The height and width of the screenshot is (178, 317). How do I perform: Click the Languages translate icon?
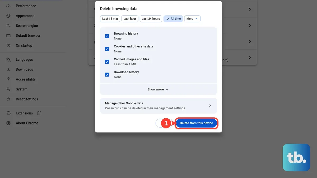pyautogui.click(x=8, y=60)
